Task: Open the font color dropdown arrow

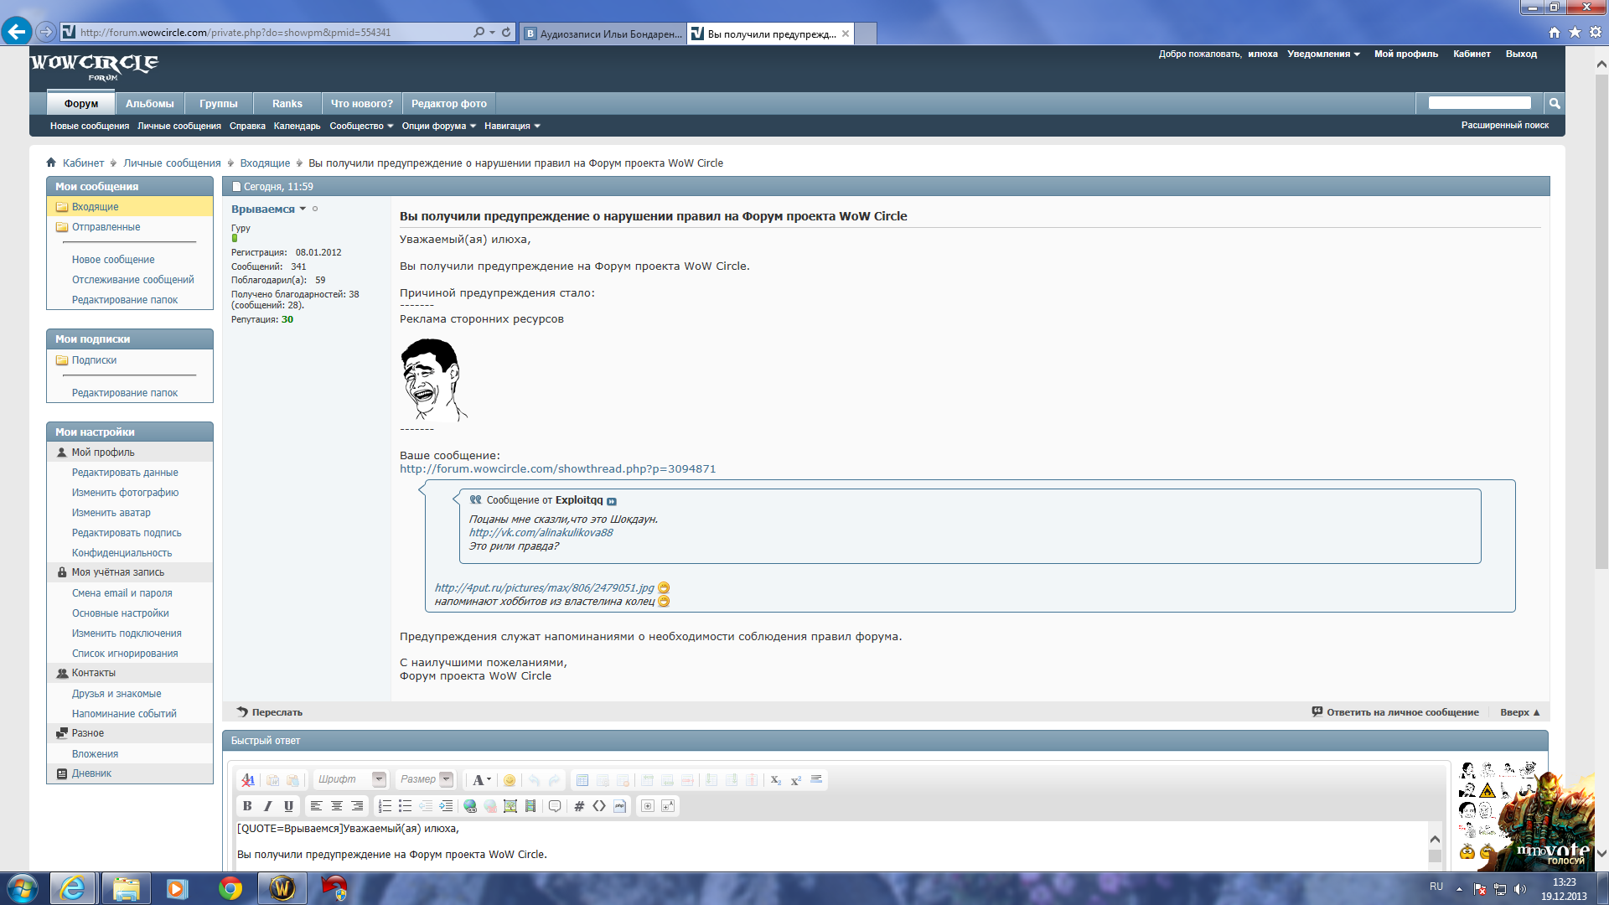Action: point(489,780)
